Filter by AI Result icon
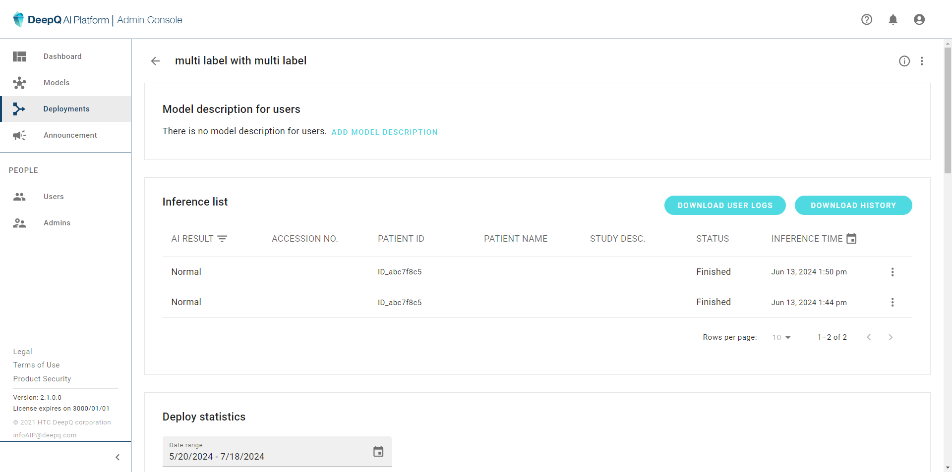The height and width of the screenshot is (472, 952). point(223,239)
